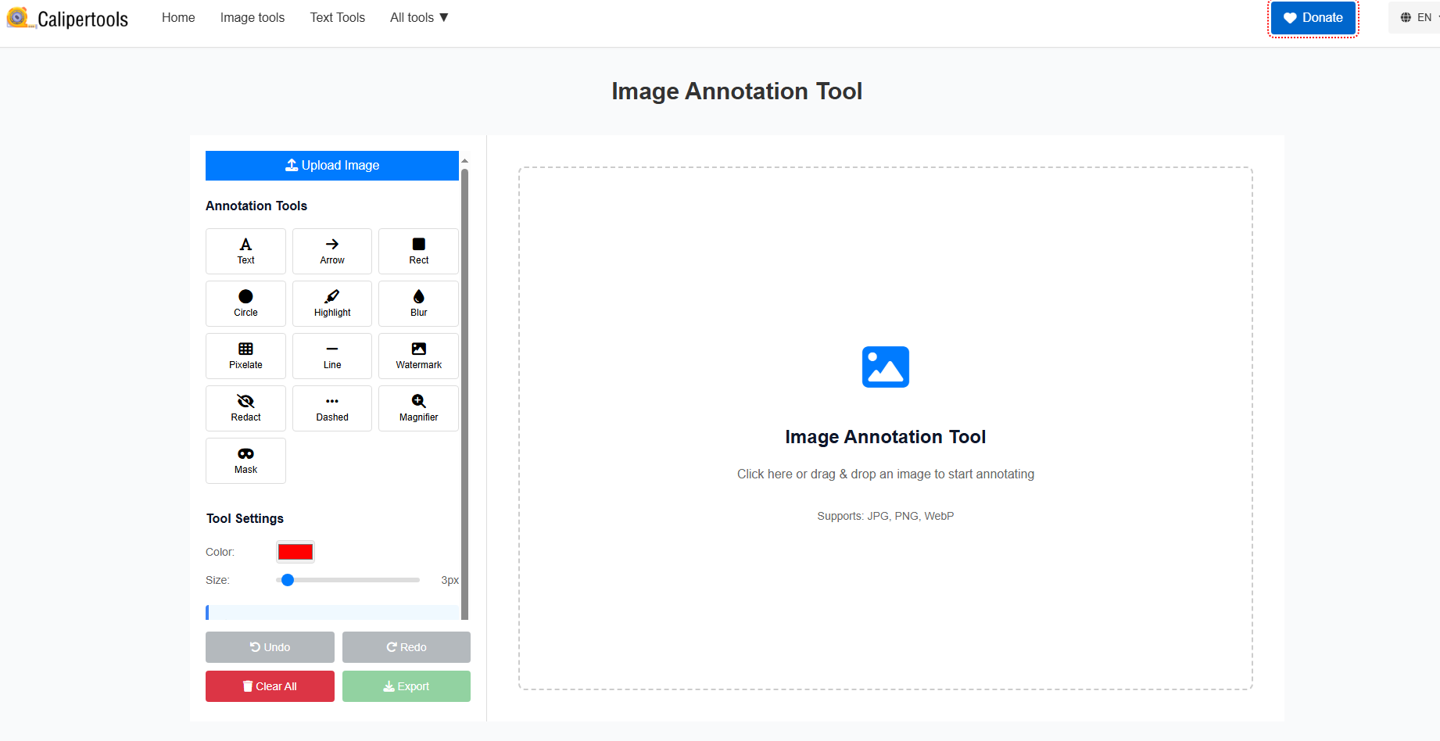Choose the Rect tool
1440x741 pixels.
click(418, 251)
